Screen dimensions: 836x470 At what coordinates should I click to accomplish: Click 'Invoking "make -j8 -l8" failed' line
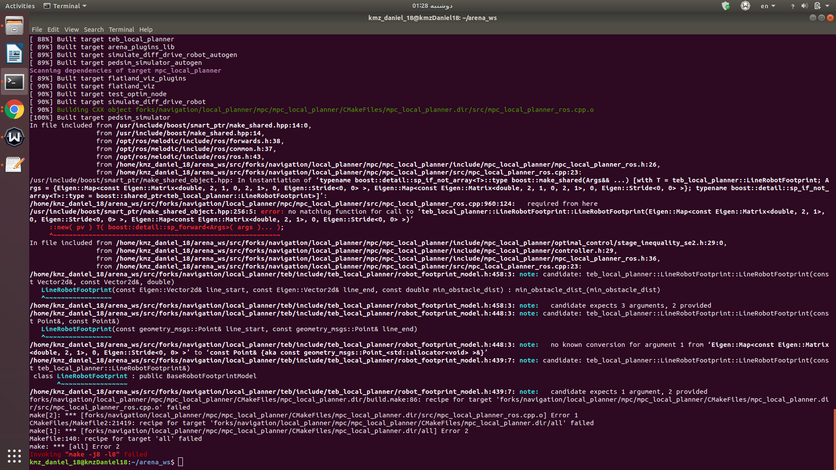click(x=88, y=454)
